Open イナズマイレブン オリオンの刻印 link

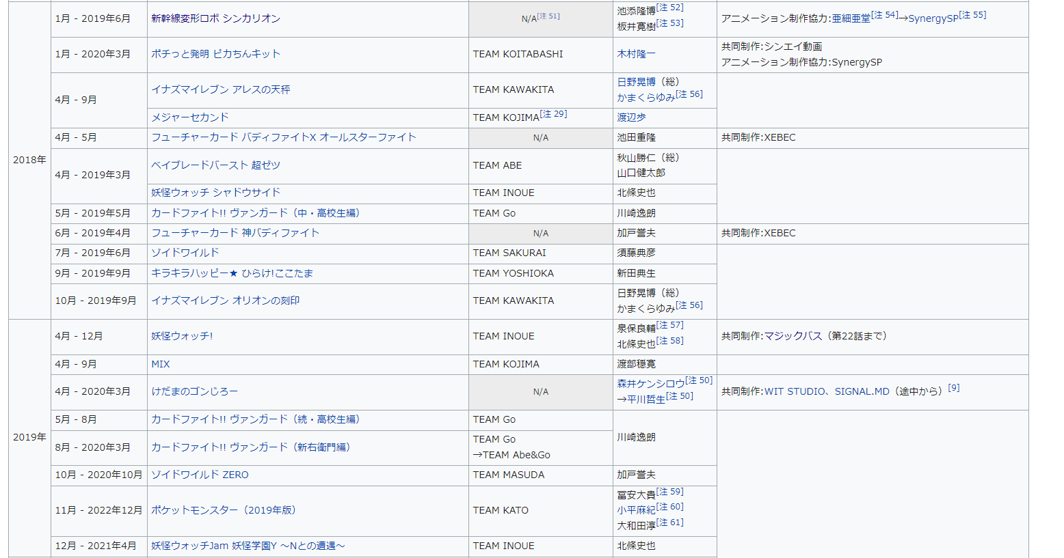pyautogui.click(x=225, y=301)
